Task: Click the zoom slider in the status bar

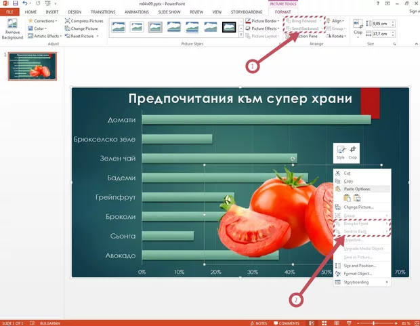Action: [377, 323]
